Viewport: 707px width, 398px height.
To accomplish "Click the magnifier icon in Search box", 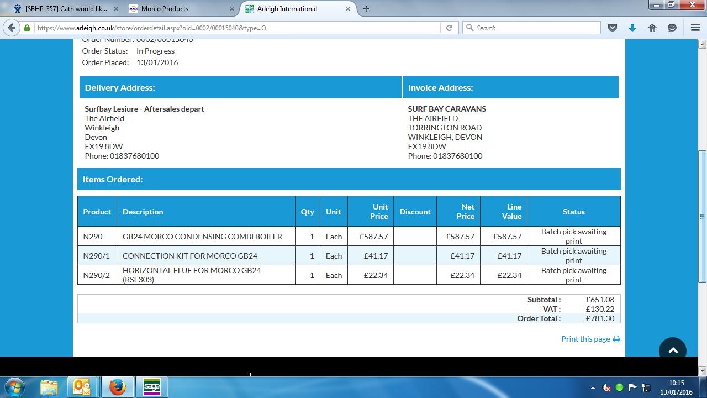I will click(469, 28).
